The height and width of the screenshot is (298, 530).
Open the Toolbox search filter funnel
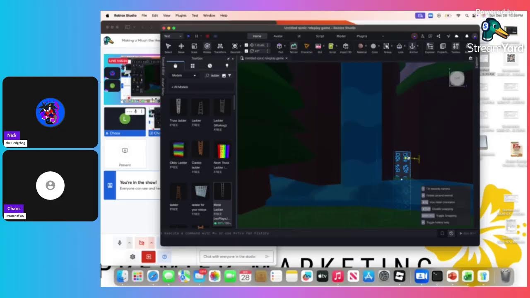point(230,75)
